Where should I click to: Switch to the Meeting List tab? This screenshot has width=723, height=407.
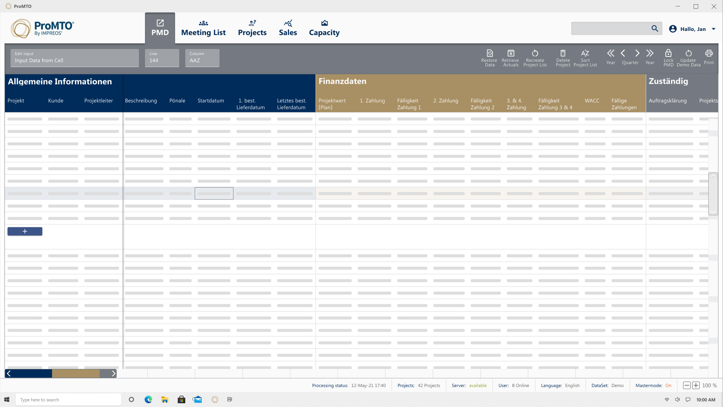[203, 28]
